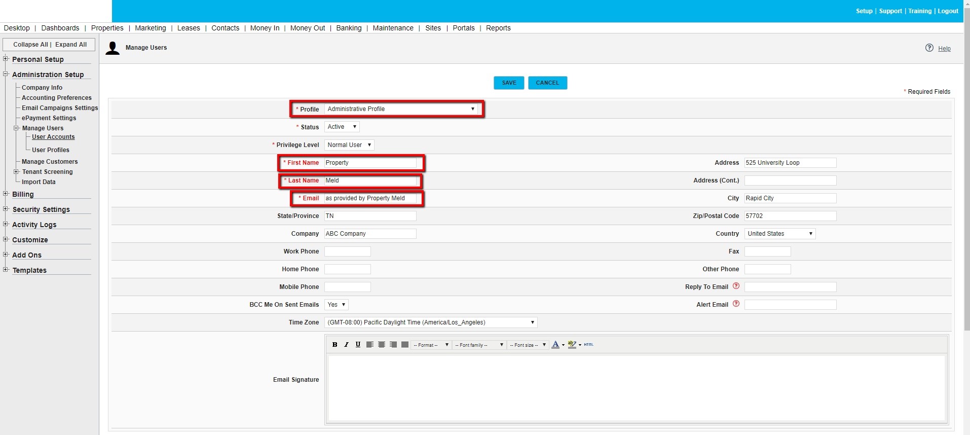Screen dimensions: 970x435
Task: Open the Maintenance menu
Action: click(x=393, y=28)
